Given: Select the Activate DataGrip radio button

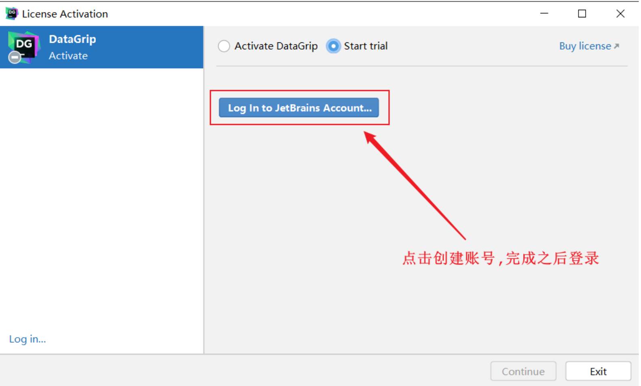Looking at the screenshot, I should [x=224, y=46].
